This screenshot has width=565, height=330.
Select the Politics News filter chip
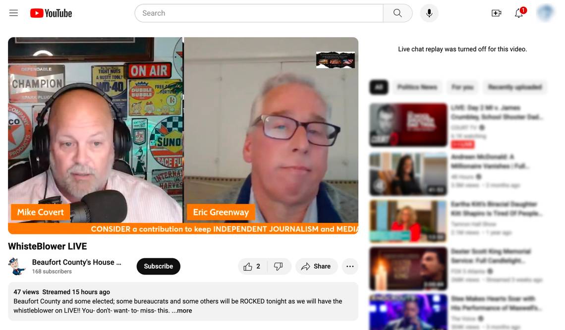click(x=417, y=87)
